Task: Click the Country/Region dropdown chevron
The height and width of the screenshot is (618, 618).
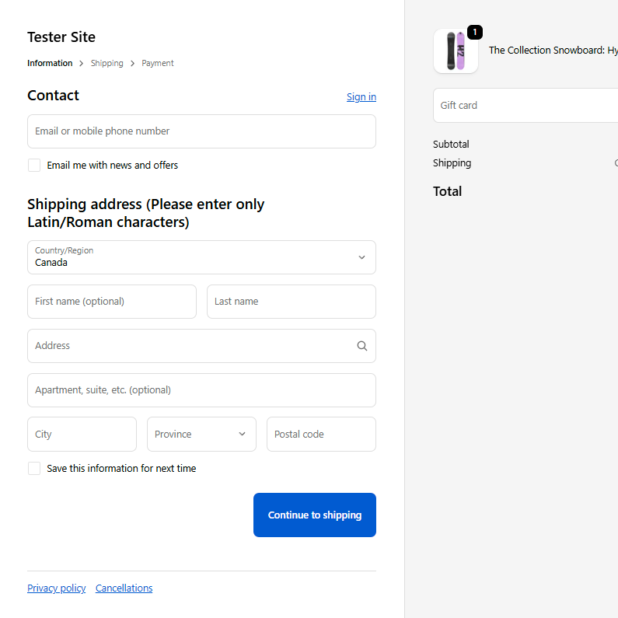Action: point(361,257)
